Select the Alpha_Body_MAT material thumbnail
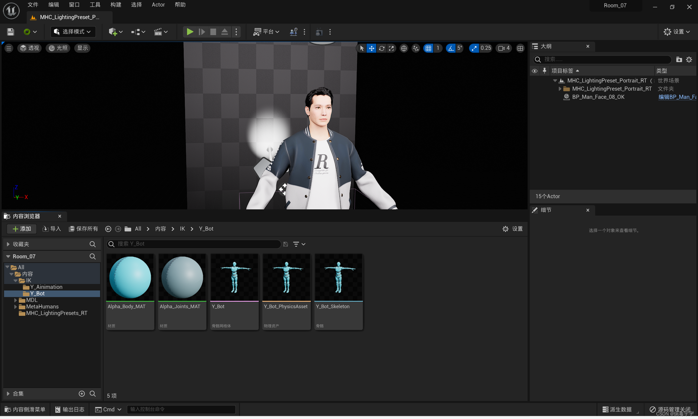The height and width of the screenshot is (419, 698). pyautogui.click(x=130, y=277)
